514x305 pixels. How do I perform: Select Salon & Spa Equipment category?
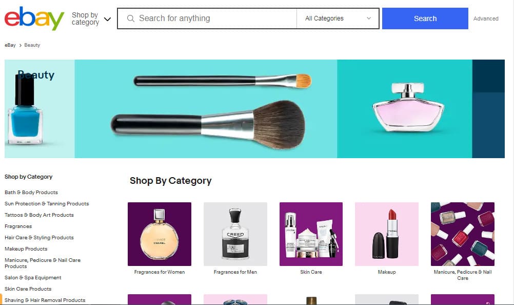coord(33,277)
